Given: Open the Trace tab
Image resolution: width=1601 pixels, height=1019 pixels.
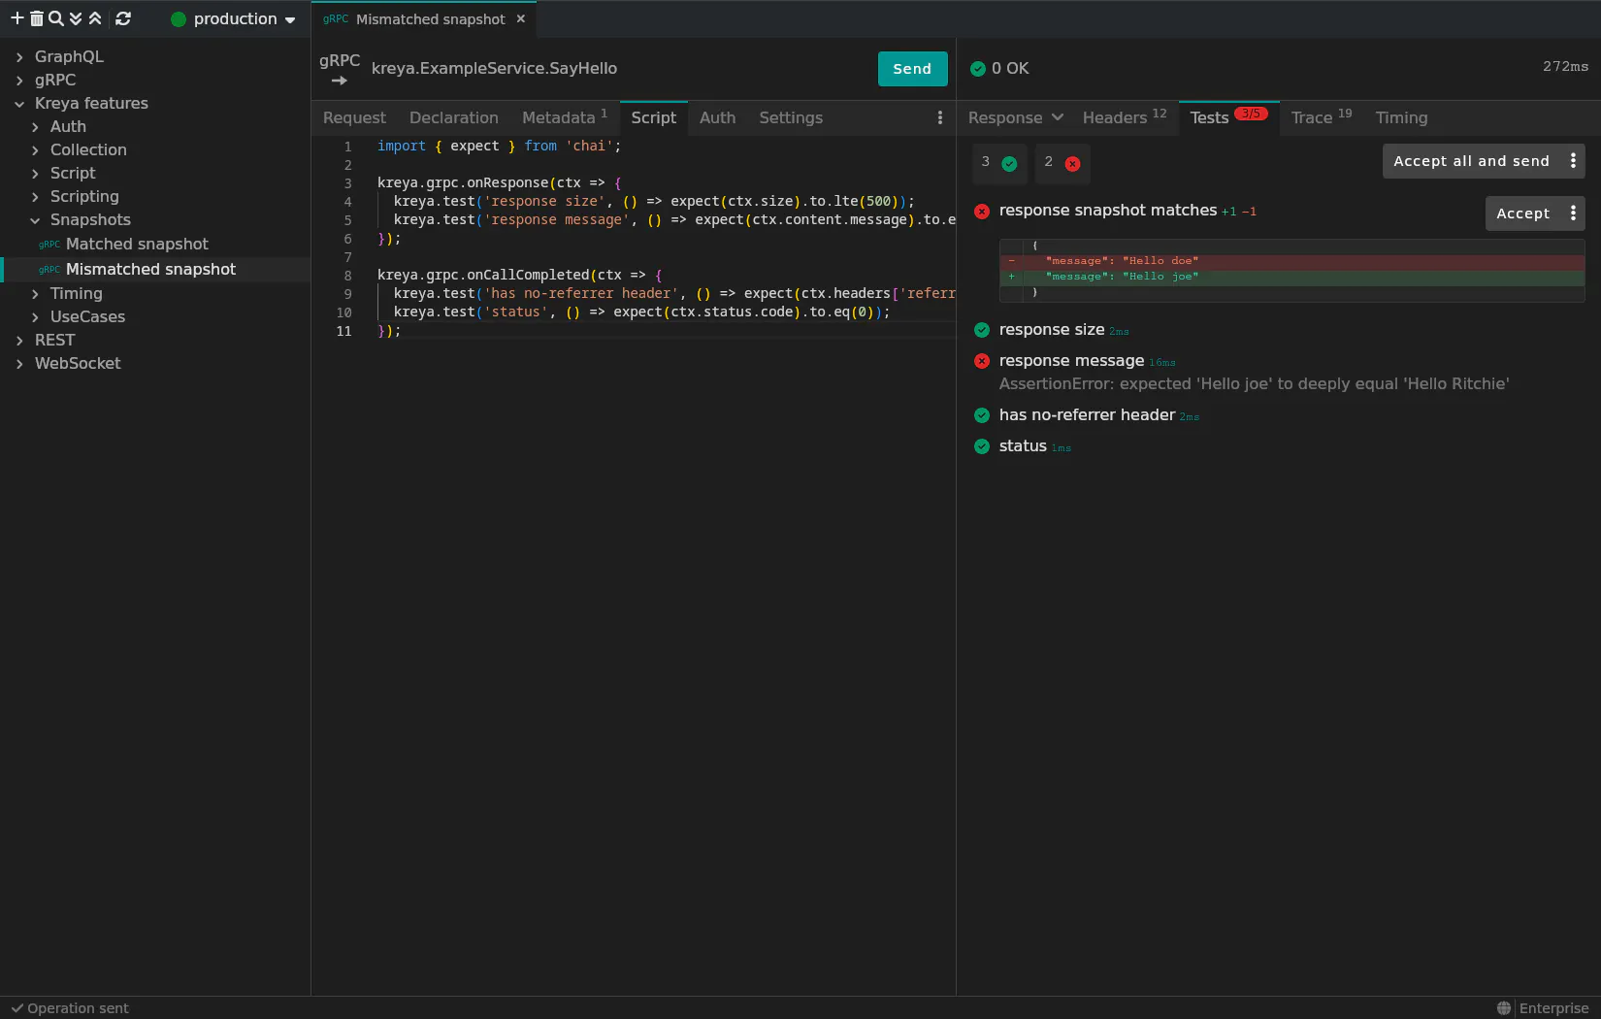Looking at the screenshot, I should pos(1322,117).
